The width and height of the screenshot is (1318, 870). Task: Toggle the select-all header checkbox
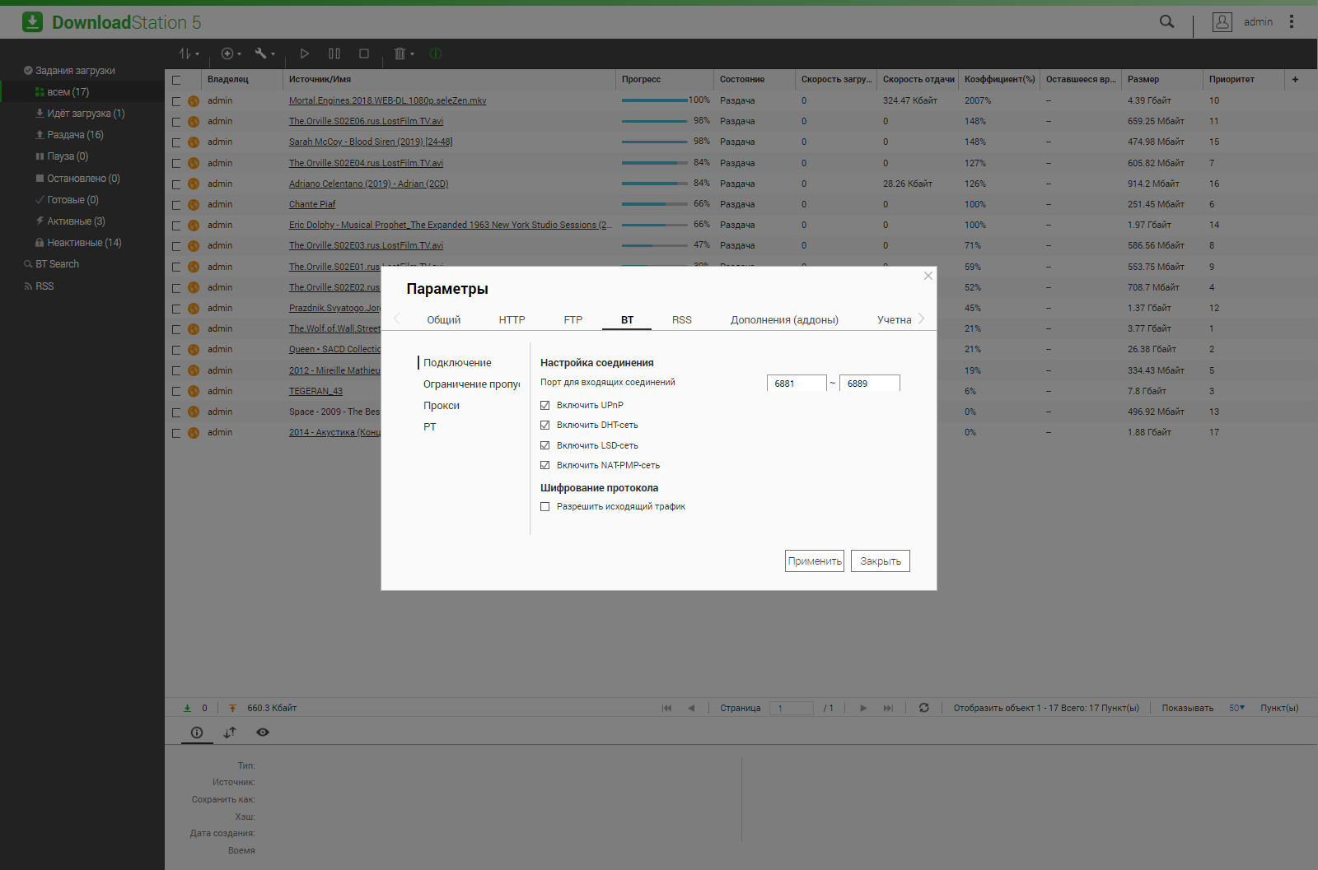tap(176, 80)
